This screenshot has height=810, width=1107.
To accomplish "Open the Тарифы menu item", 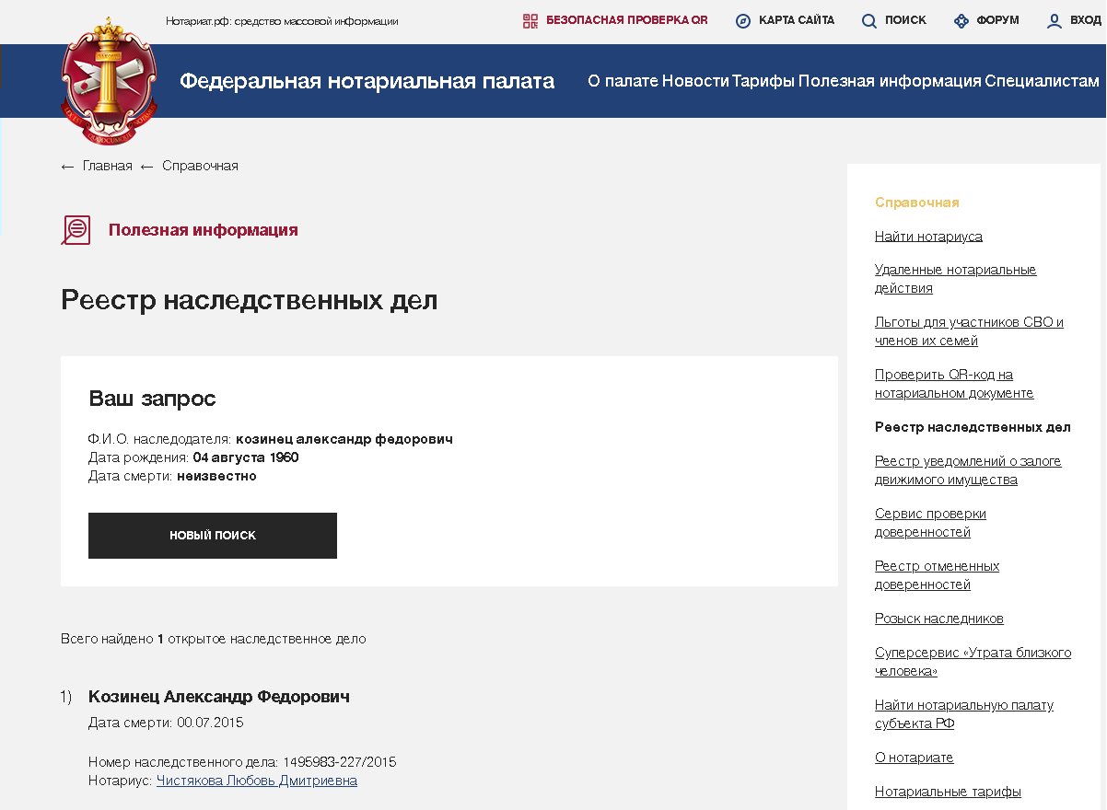I will (763, 81).
